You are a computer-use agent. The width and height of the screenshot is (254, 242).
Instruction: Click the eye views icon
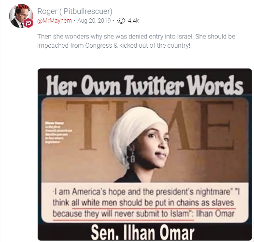pyautogui.click(x=121, y=21)
